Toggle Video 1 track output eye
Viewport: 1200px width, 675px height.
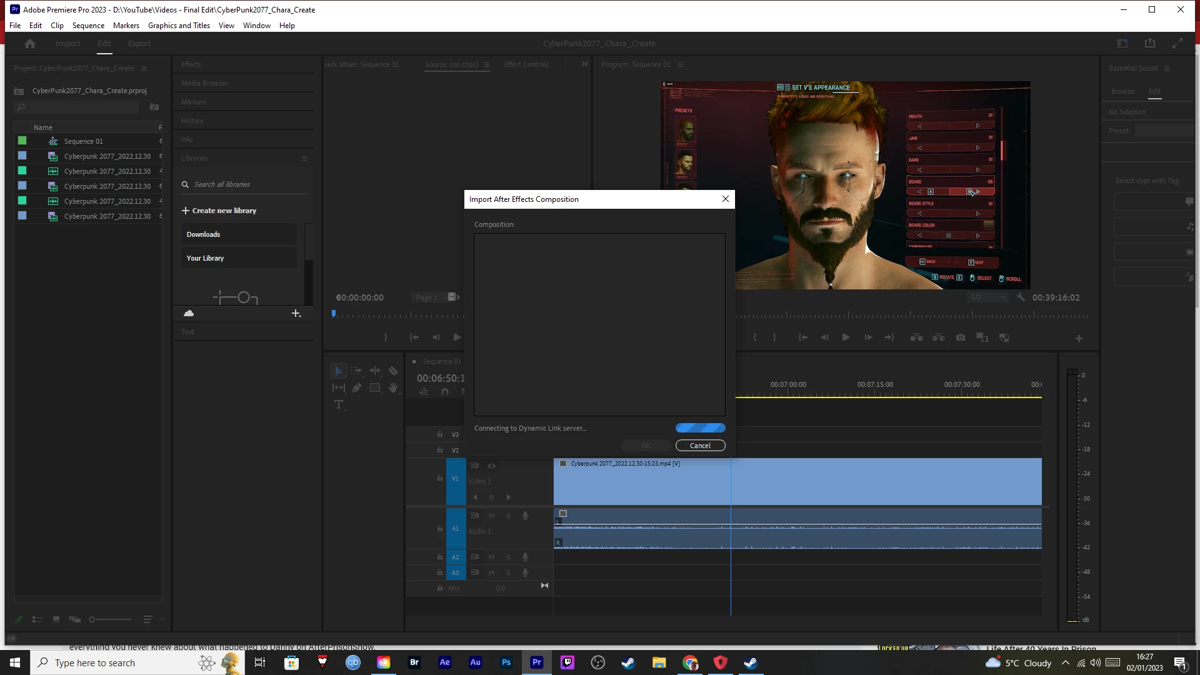(x=492, y=466)
